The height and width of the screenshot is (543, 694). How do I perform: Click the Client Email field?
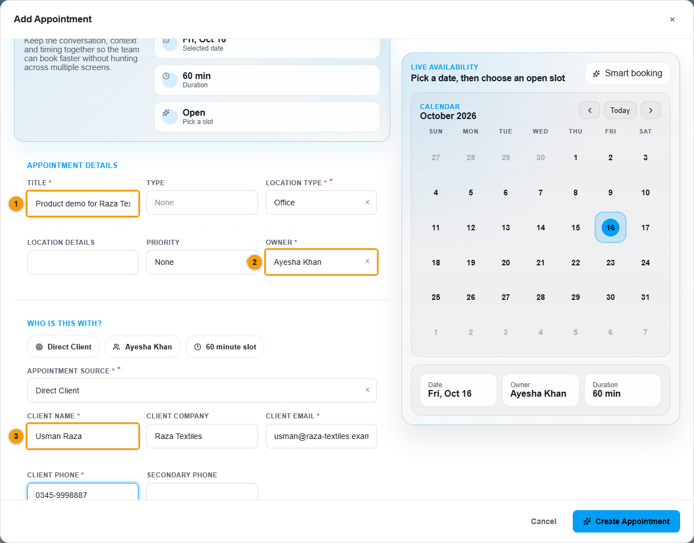click(x=321, y=436)
